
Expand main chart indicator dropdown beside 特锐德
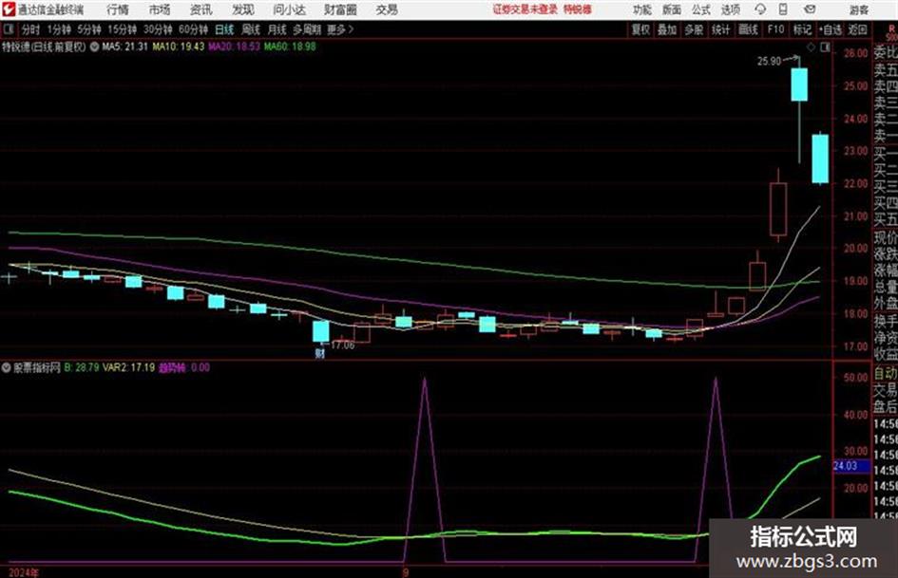point(94,47)
